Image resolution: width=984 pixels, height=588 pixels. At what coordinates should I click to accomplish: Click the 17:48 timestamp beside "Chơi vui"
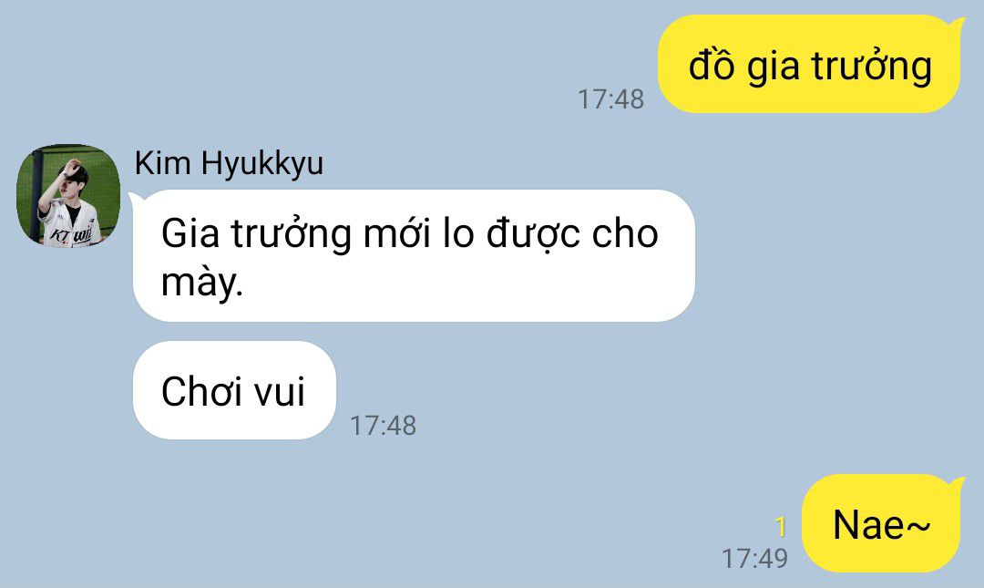coord(383,426)
